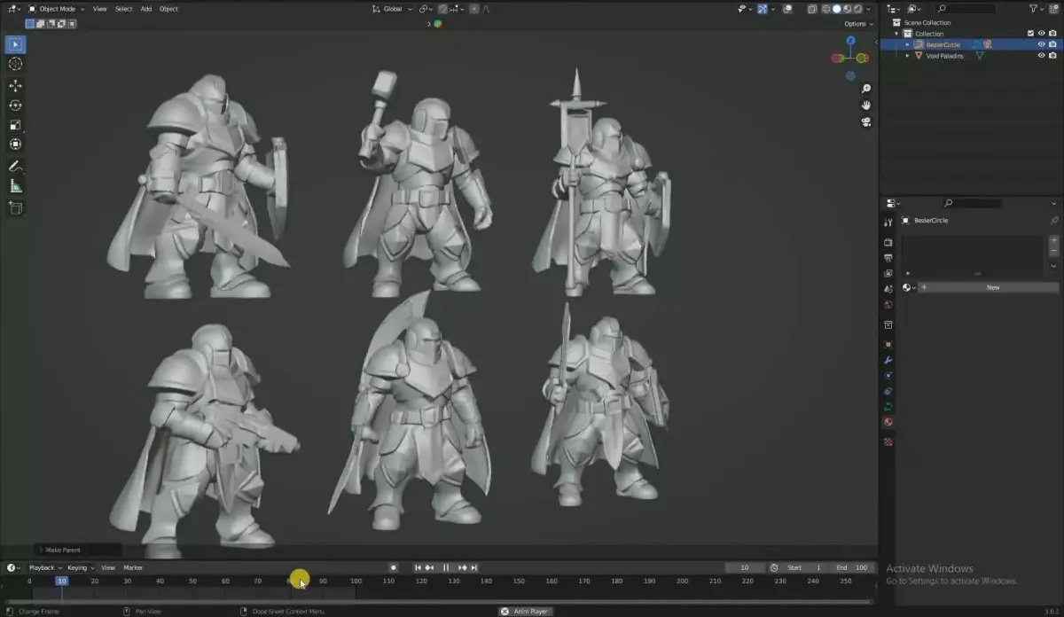Open the Output properties tab

pos(888,258)
